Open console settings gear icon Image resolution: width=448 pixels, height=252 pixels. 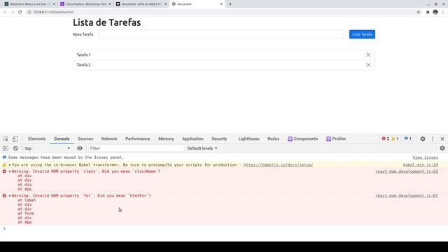(442, 148)
